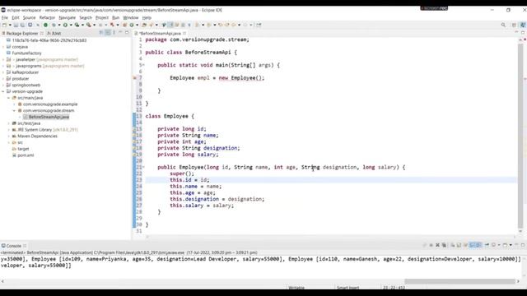Click the Smart Insert status bar entry
Viewport: 527px width, 296px height.
[x=347, y=288]
